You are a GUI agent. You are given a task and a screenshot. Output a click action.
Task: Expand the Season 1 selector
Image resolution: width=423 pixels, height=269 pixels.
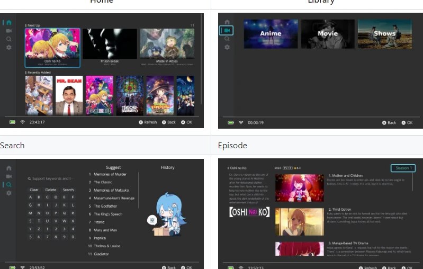coord(402,168)
